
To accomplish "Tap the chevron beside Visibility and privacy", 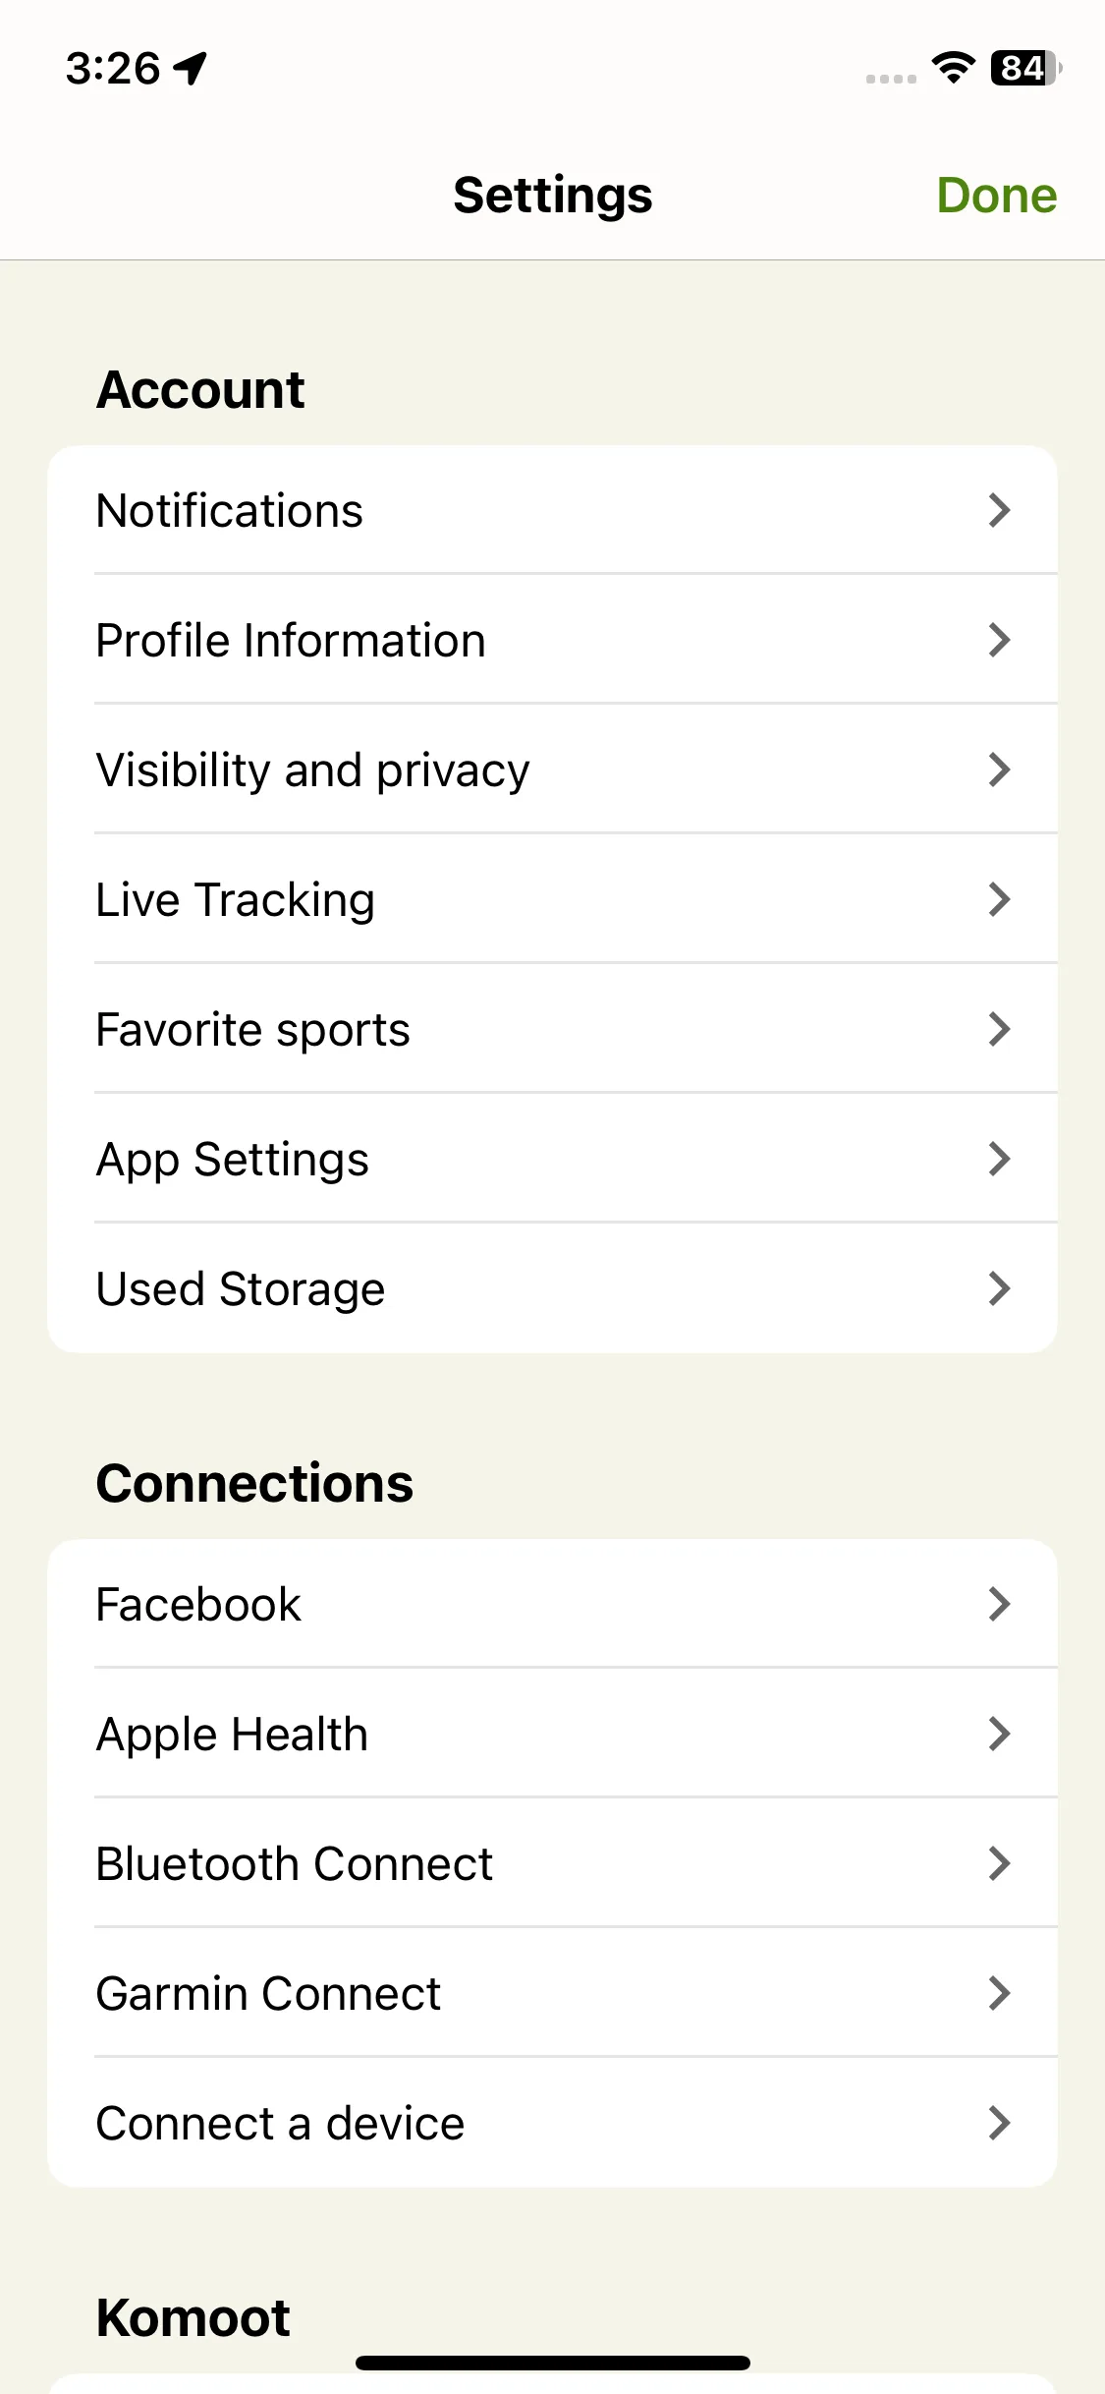I will (x=999, y=769).
